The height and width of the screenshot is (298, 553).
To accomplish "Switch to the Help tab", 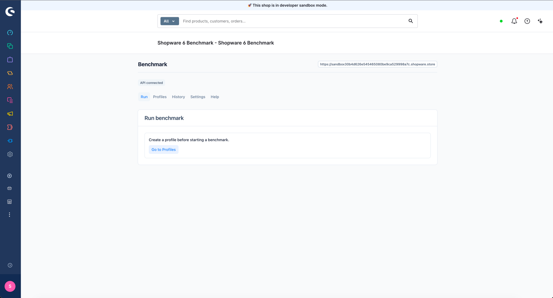I will click(215, 97).
